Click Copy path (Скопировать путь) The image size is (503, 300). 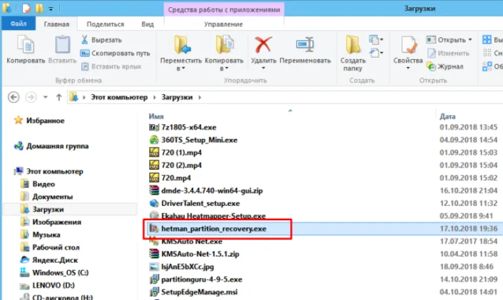tap(115, 53)
